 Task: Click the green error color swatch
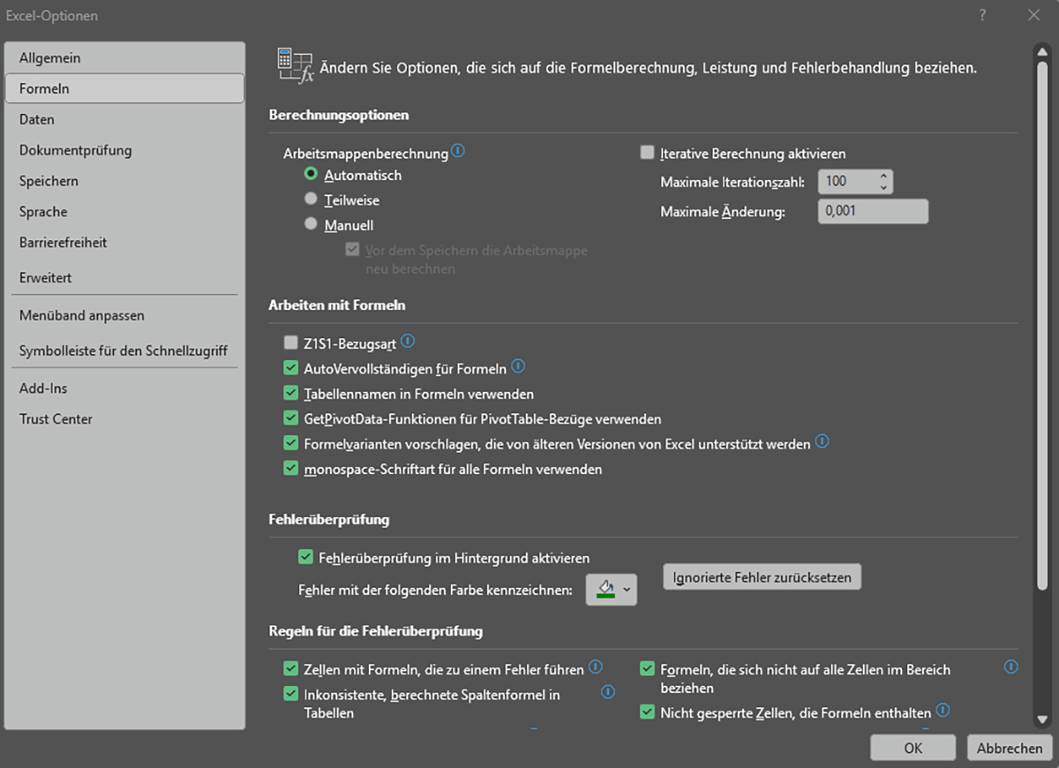tap(605, 589)
